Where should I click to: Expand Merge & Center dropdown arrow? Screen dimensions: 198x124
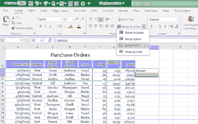click(144, 27)
